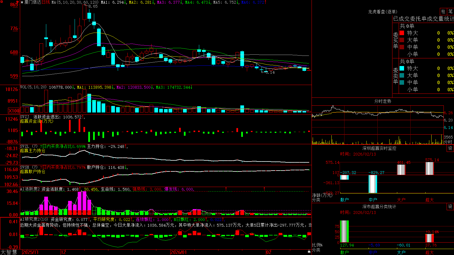Click the 大户 bar showing 461.45
The image size is (454, 255).
click(401, 170)
